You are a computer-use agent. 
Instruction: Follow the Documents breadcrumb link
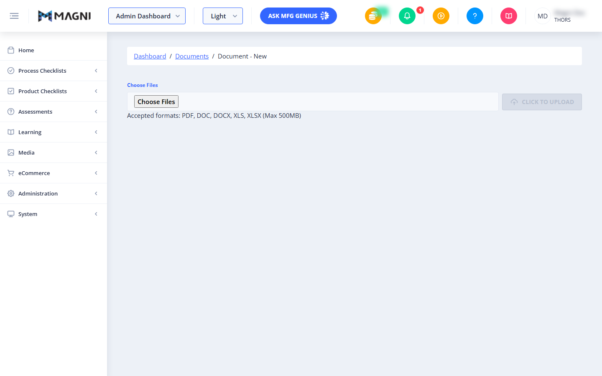point(192,56)
